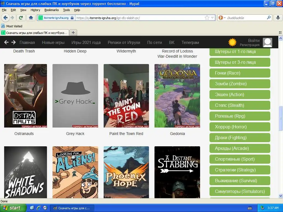This screenshot has height=212, width=283.
Task: Reload the page with the refresh icon
Action: [21, 18]
